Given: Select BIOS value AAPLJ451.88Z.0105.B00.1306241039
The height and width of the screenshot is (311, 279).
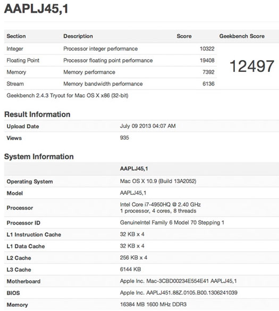Looking at the screenshot, I should pyautogui.click(x=192, y=293).
